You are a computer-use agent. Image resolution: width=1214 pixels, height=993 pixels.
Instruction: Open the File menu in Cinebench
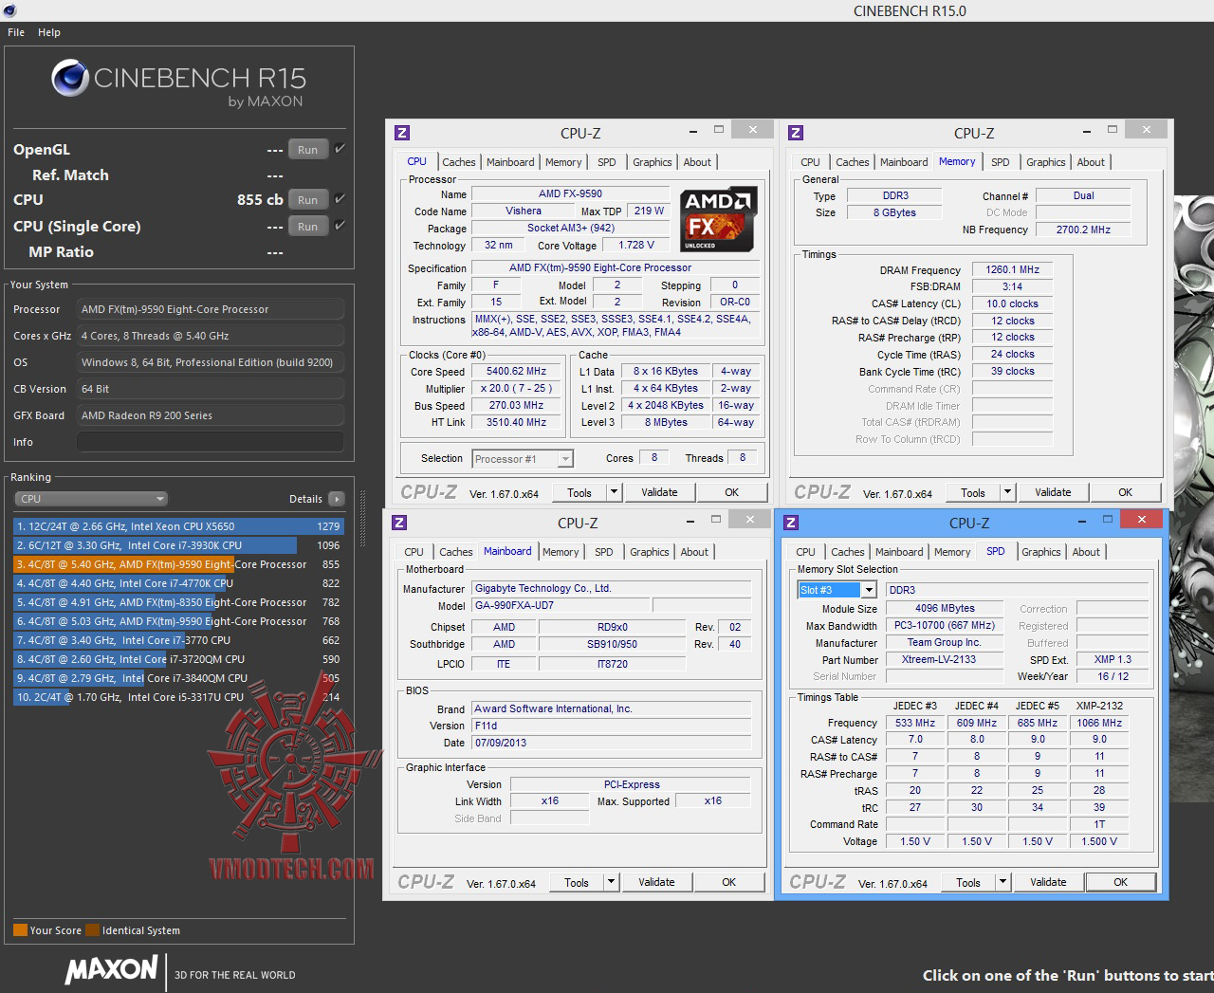point(16,32)
